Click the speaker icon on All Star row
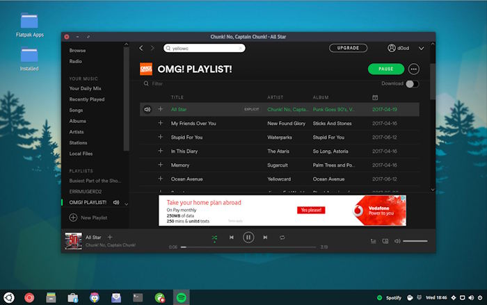487x305 pixels. pyautogui.click(x=147, y=109)
